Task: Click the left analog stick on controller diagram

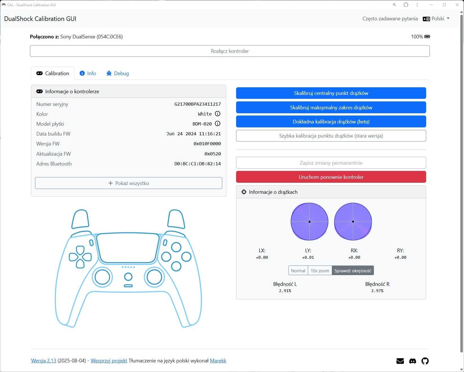Action: [102, 277]
